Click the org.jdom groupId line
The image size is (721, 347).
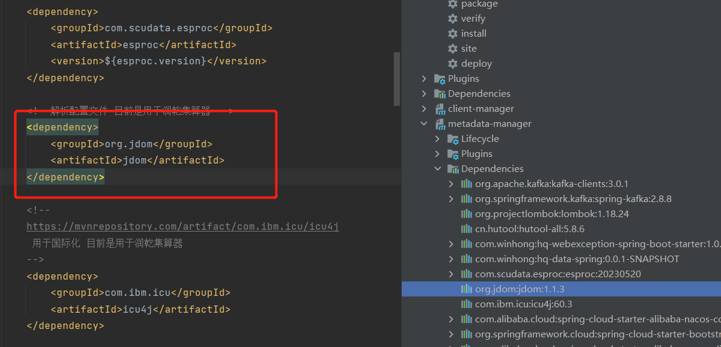132,144
